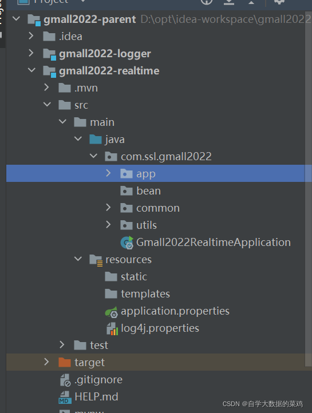Select the java folder label

[115, 140]
